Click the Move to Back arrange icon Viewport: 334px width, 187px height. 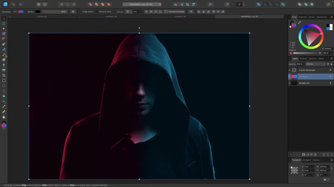tap(91, 4)
